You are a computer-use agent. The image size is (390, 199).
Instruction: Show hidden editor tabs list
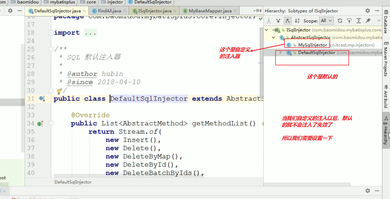pos(257,11)
